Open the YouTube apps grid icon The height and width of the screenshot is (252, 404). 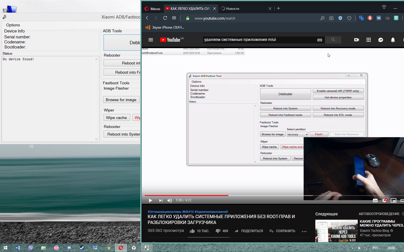click(x=369, y=40)
